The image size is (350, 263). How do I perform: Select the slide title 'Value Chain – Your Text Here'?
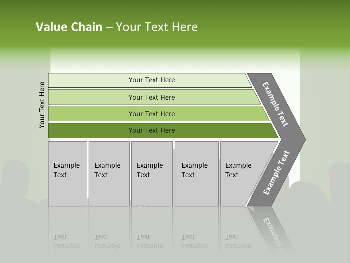pos(117,27)
